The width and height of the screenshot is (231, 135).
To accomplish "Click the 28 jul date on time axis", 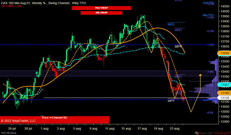I will coord(28,128).
